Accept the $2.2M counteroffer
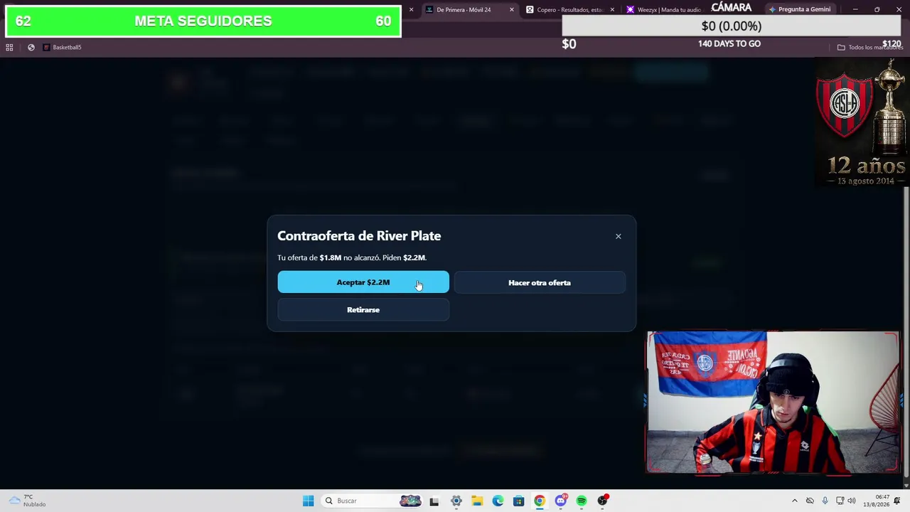The image size is (910, 512). (363, 282)
